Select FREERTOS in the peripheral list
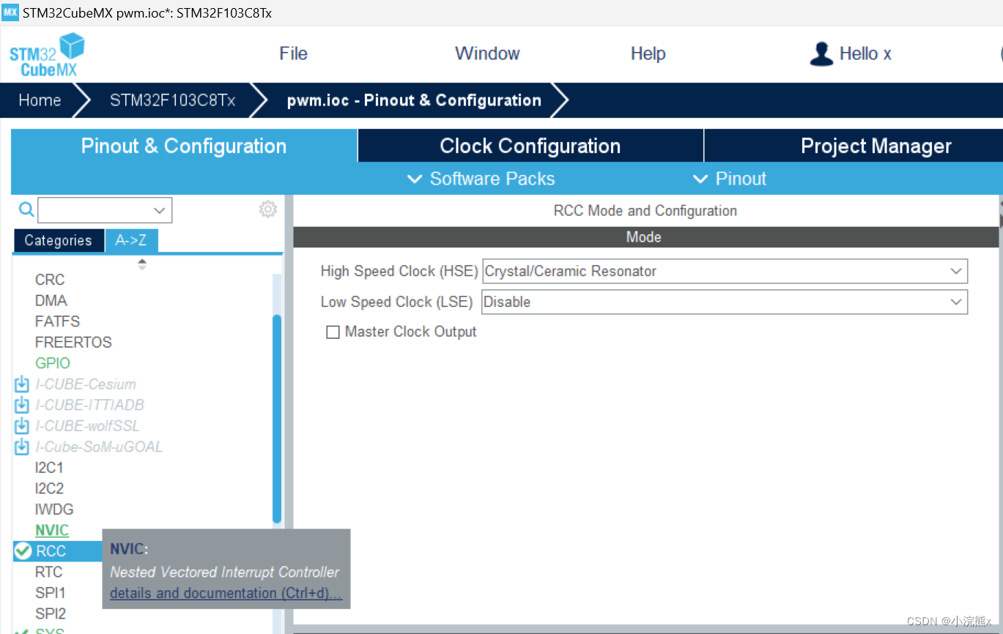Image resolution: width=1003 pixels, height=634 pixels. 73,342
